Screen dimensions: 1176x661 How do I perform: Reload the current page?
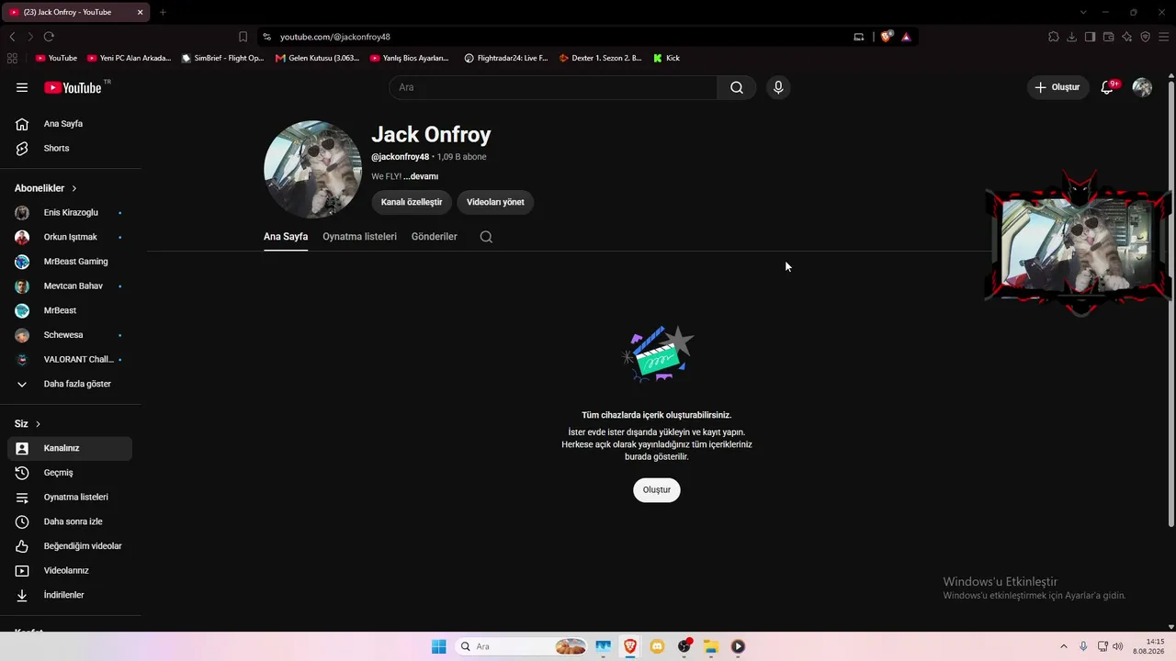49,37
